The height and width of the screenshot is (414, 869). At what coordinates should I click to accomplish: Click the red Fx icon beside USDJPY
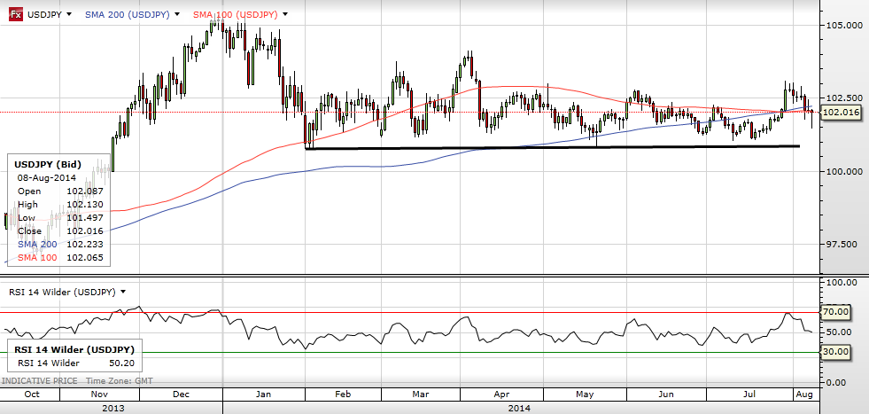point(16,14)
